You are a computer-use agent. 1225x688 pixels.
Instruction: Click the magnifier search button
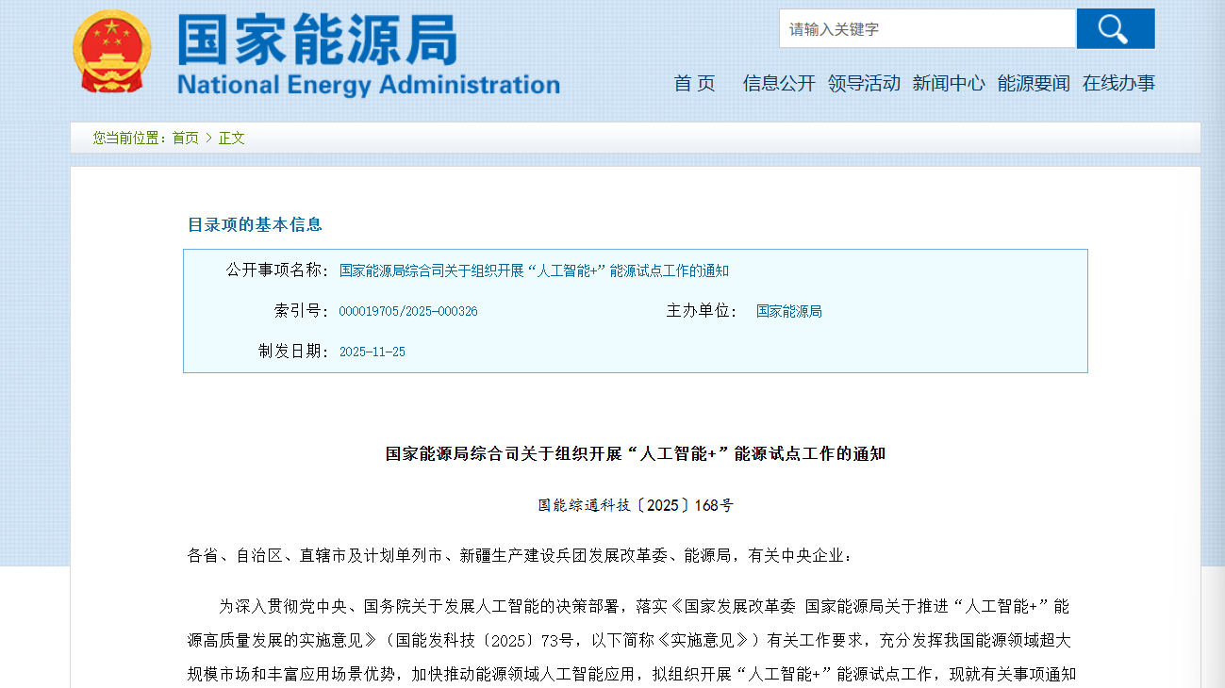click(x=1115, y=29)
